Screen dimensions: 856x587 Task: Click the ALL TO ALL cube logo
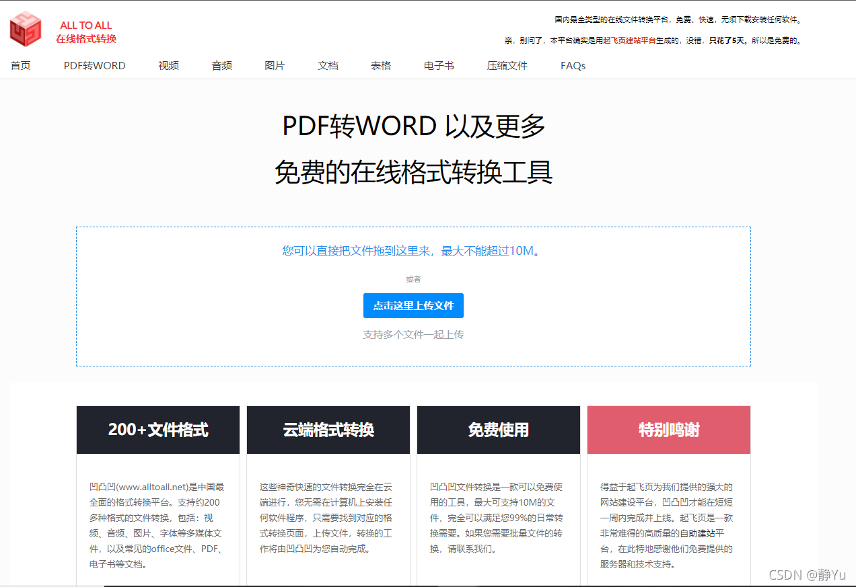pos(26,29)
